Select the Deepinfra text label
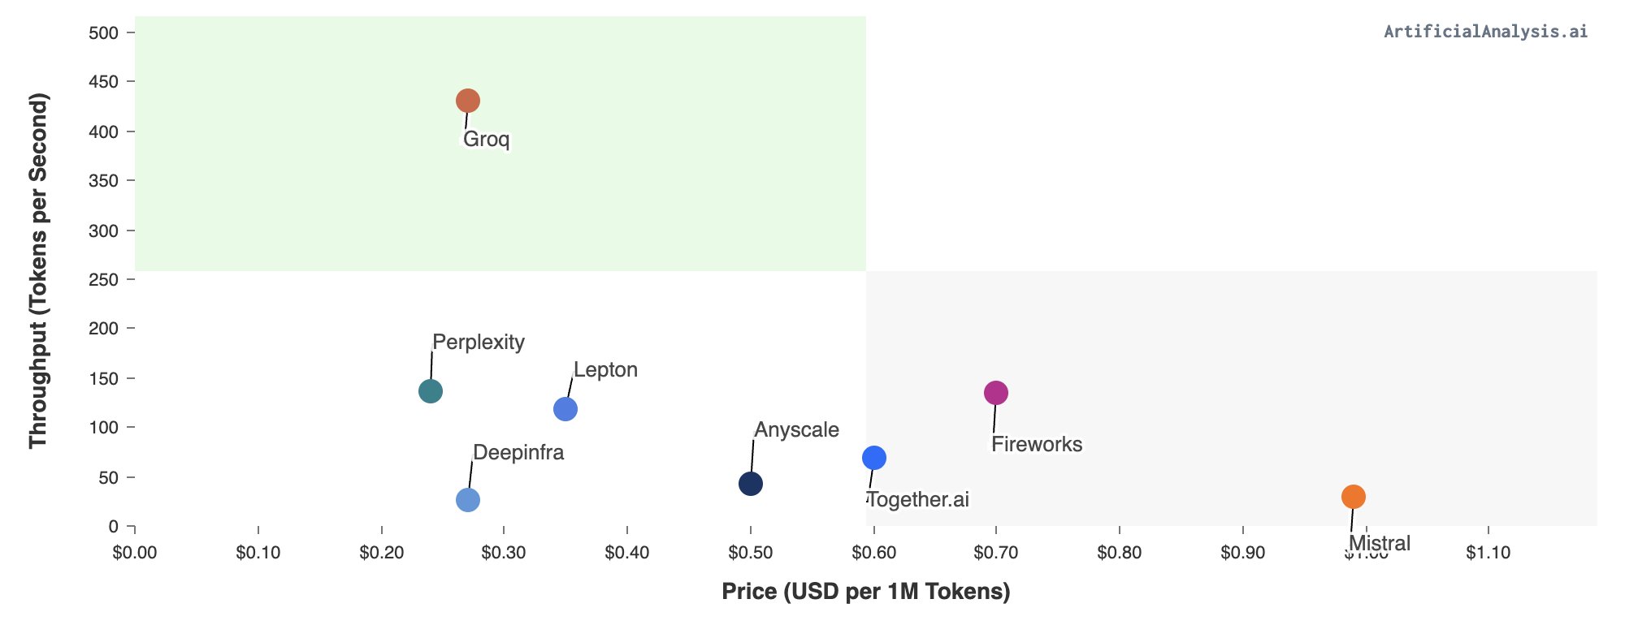 tap(518, 452)
